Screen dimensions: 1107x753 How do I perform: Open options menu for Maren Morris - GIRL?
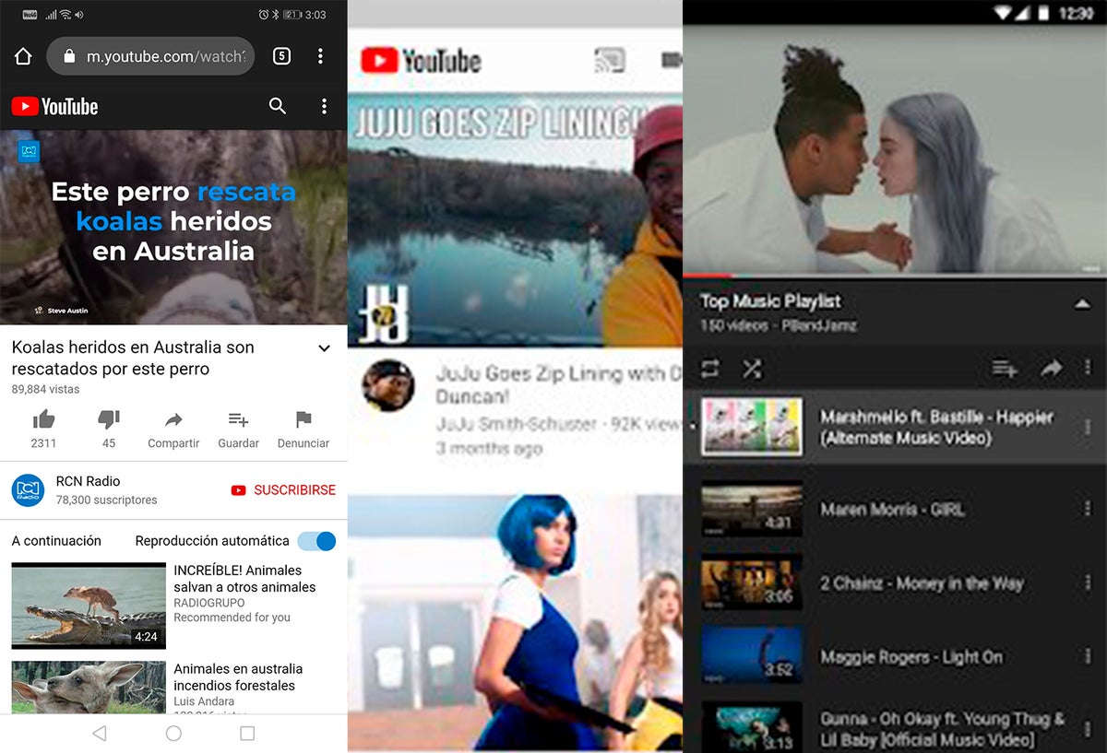(1088, 509)
